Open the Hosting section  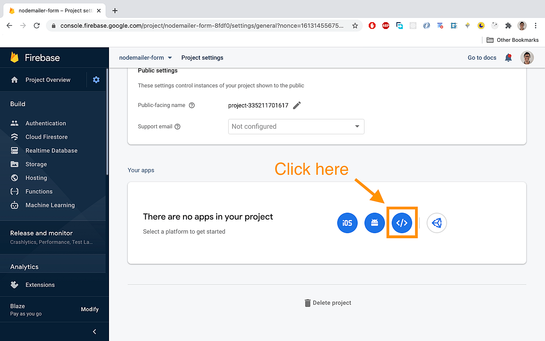[x=36, y=178]
